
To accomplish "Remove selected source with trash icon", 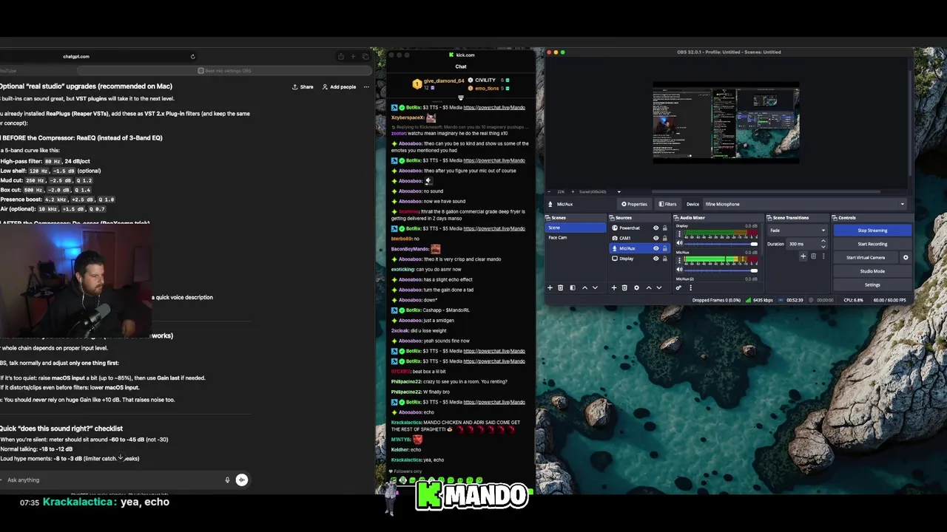I will (624, 287).
